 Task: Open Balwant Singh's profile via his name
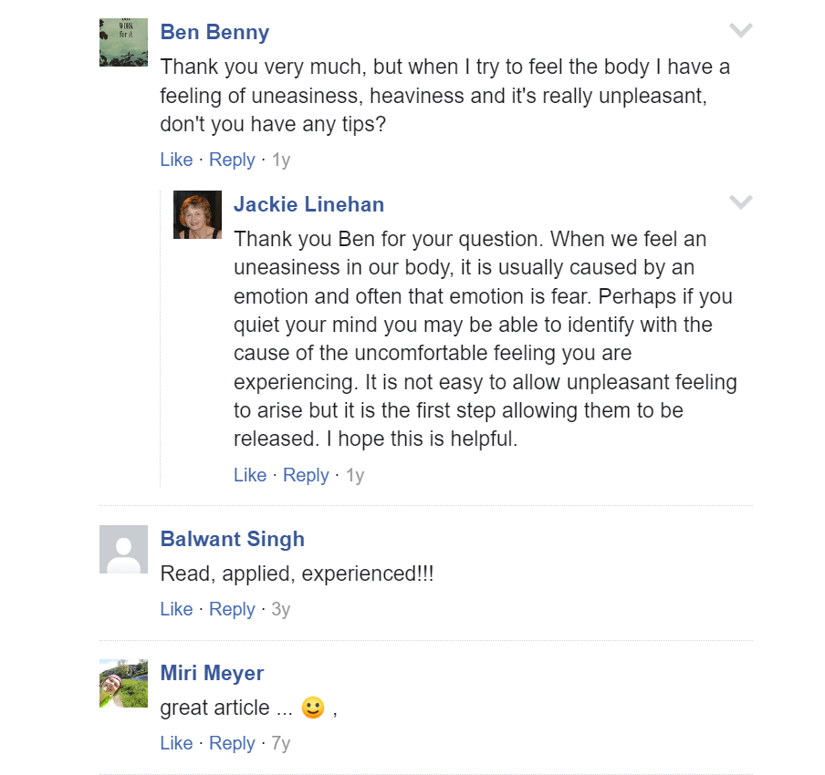tap(233, 540)
